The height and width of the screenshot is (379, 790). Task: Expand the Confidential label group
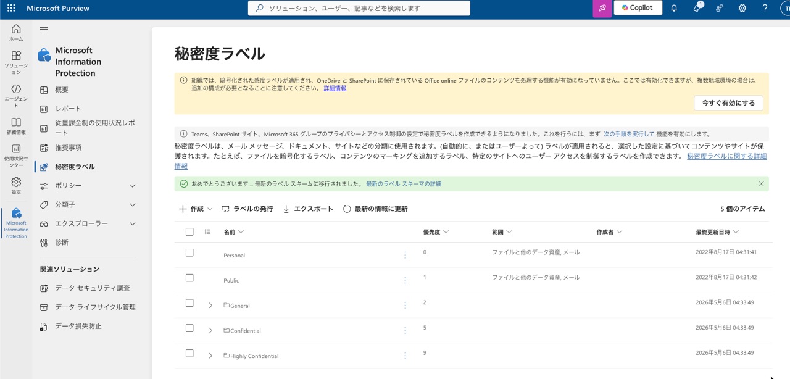[210, 331]
